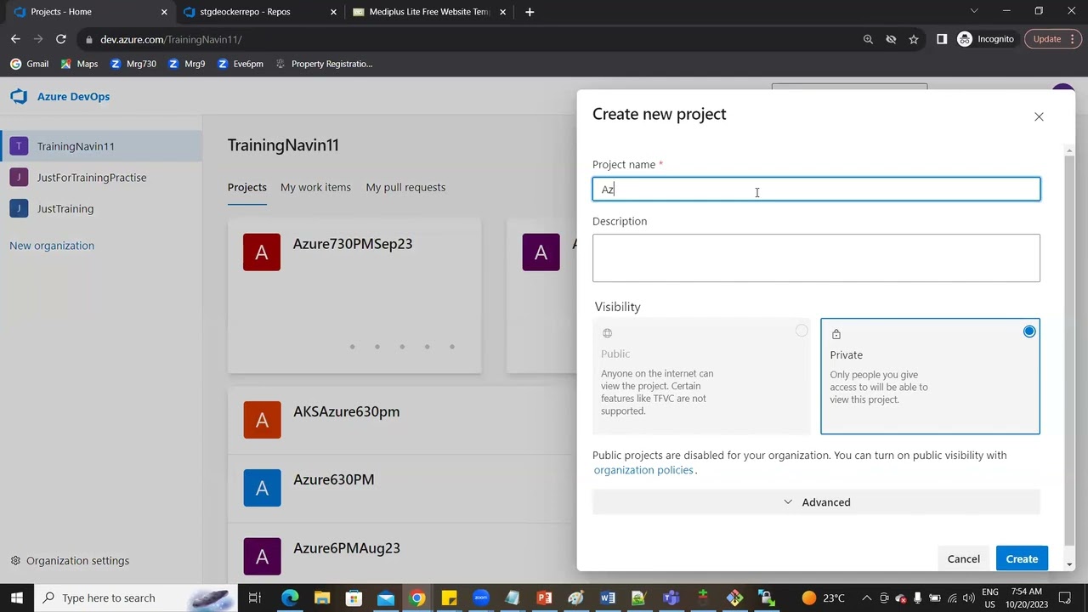Open the Azure6PMAug23 project avatar icon
Image resolution: width=1088 pixels, height=612 pixels.
coord(262,556)
